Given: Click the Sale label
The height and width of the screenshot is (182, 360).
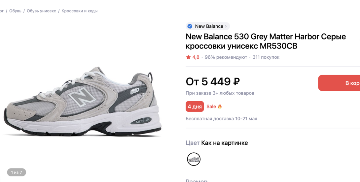Looking at the screenshot, I should click(x=211, y=106).
